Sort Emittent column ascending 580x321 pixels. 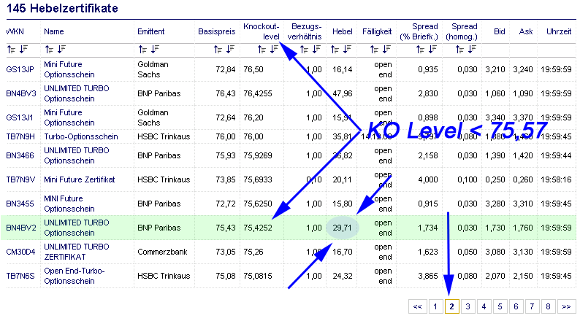pos(142,50)
